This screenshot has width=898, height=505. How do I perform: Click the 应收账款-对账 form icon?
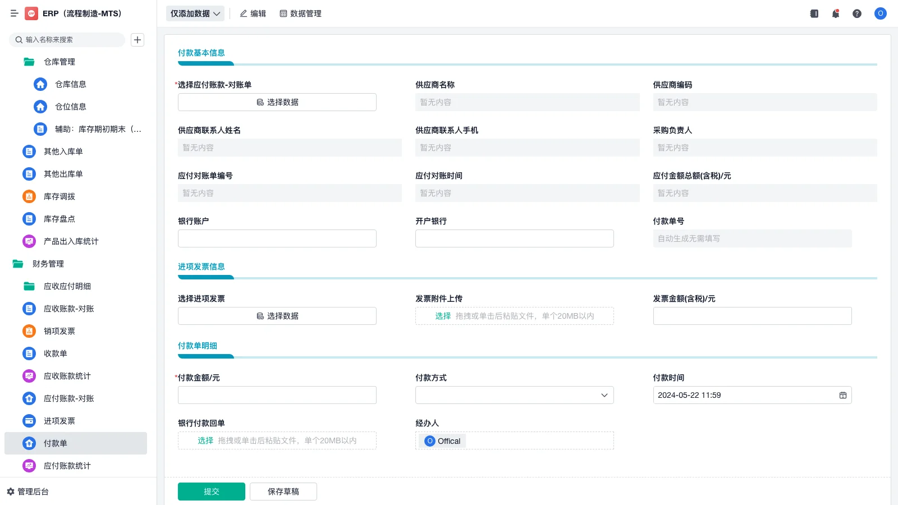[29, 309]
